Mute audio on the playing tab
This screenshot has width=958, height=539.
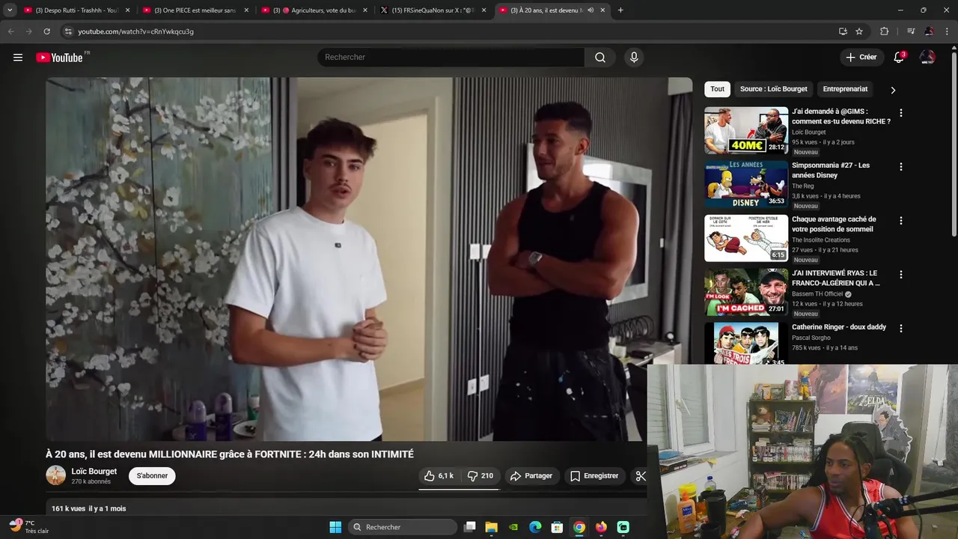point(591,10)
